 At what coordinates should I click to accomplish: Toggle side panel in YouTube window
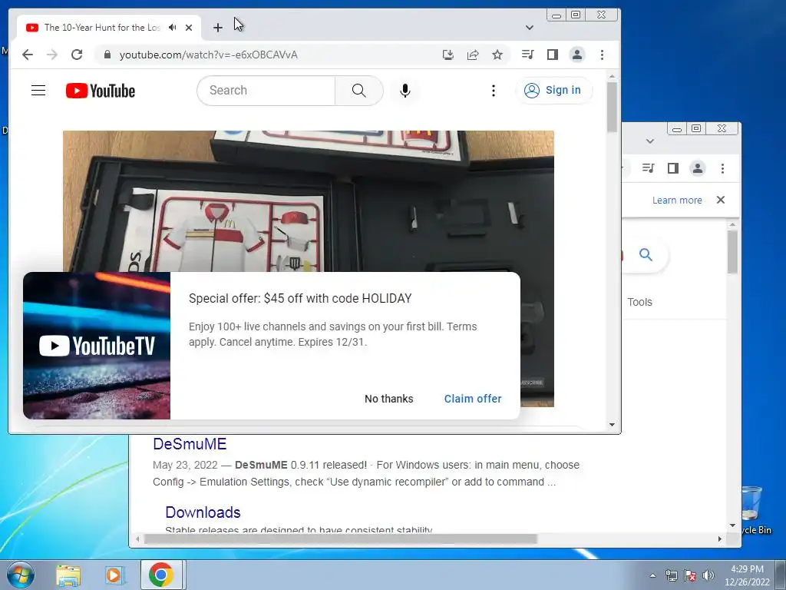553,55
